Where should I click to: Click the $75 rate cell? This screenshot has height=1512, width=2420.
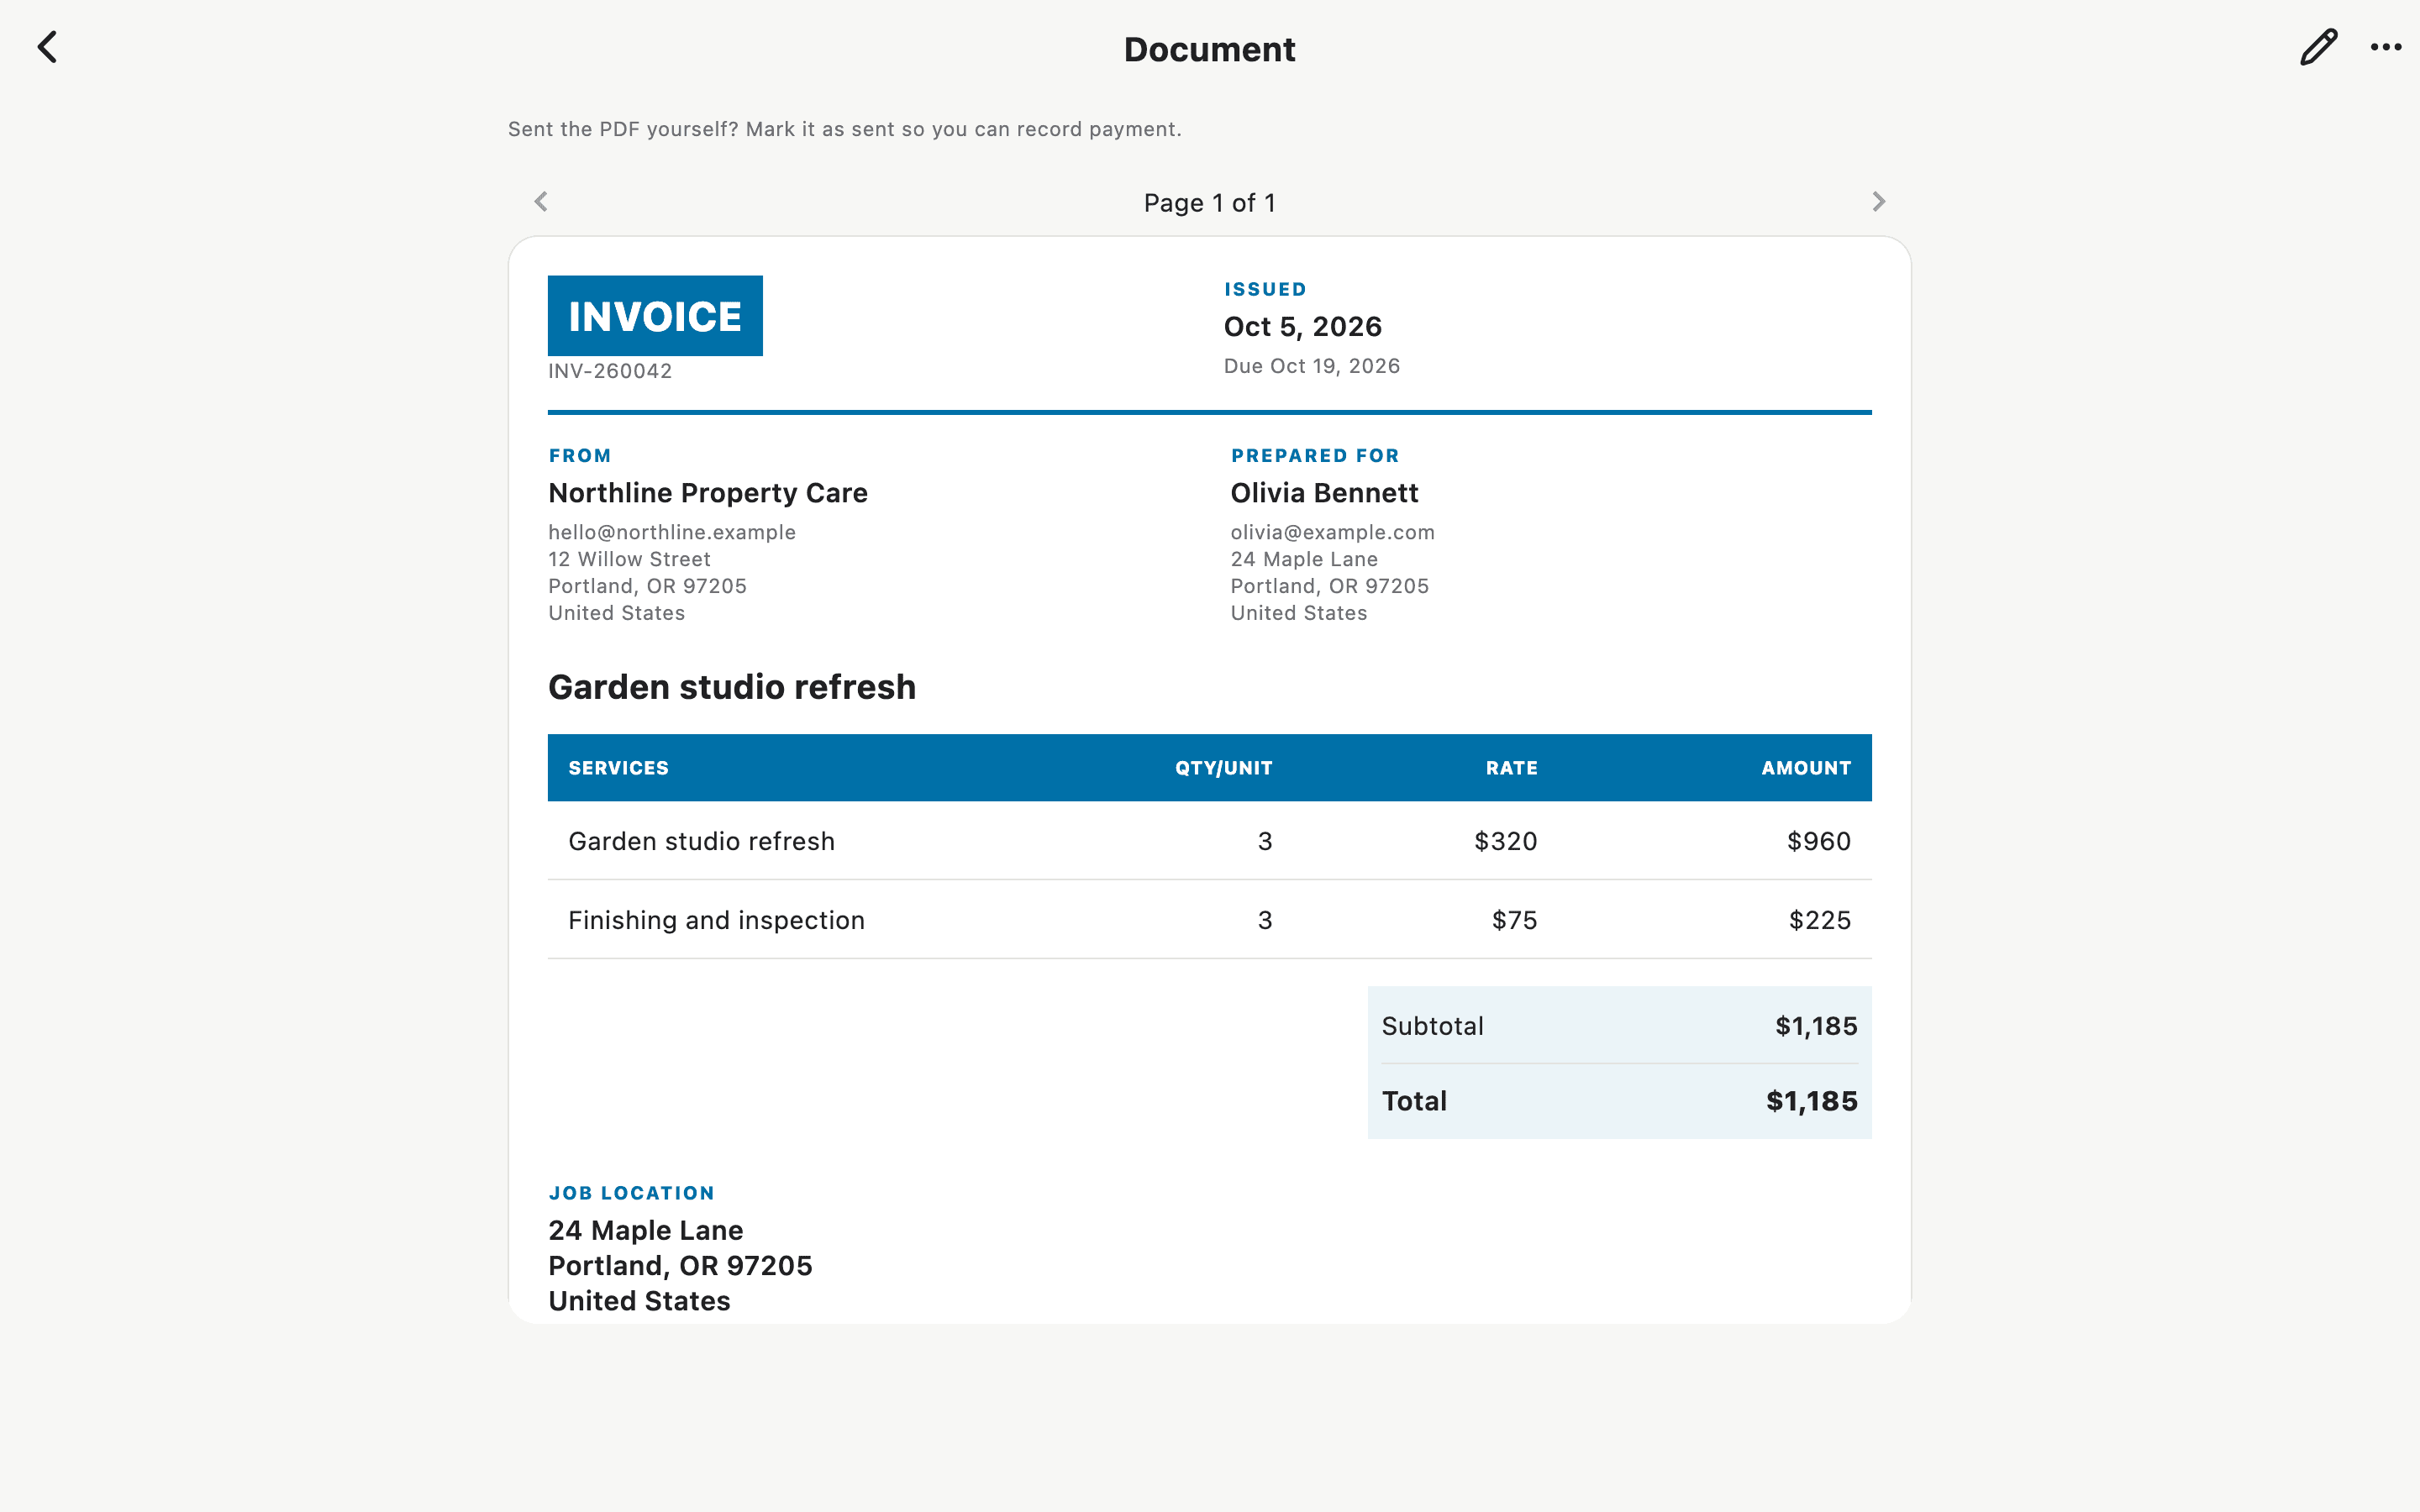coord(1514,920)
